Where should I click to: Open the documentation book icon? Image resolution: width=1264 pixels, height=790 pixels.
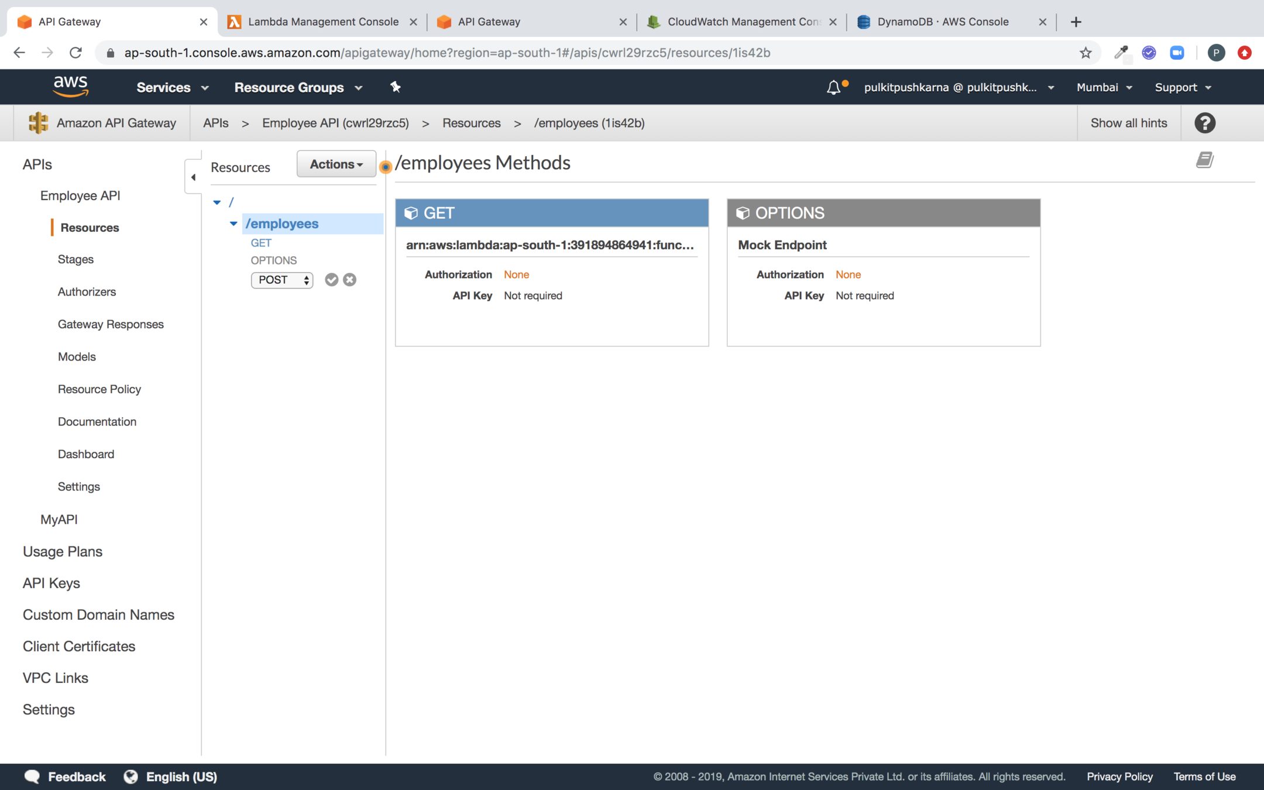tap(1204, 160)
